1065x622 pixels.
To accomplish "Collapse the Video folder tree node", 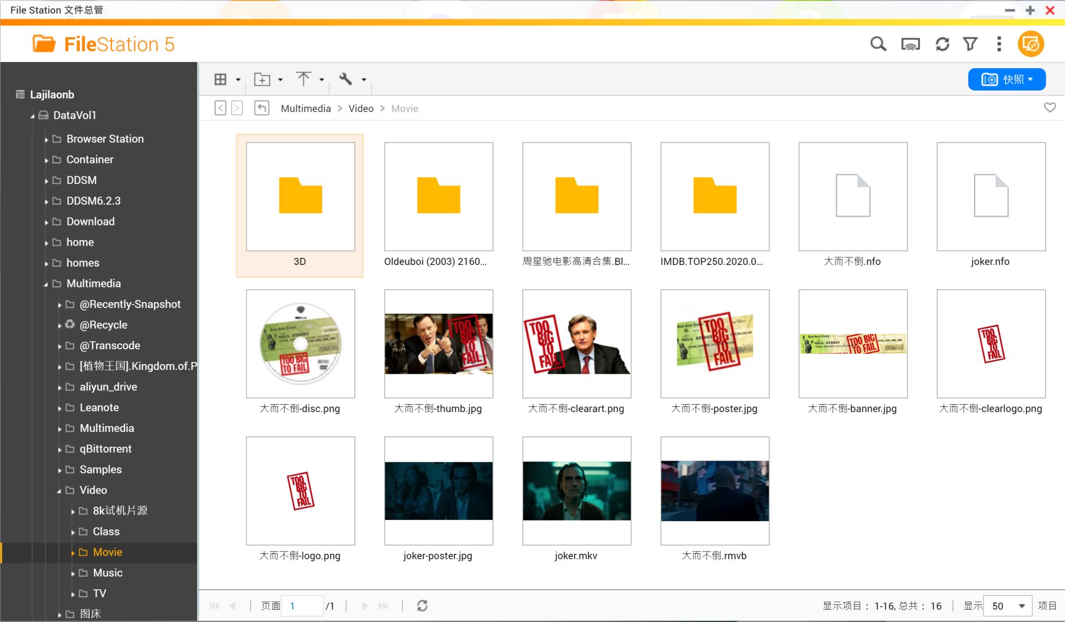I will click(x=59, y=491).
